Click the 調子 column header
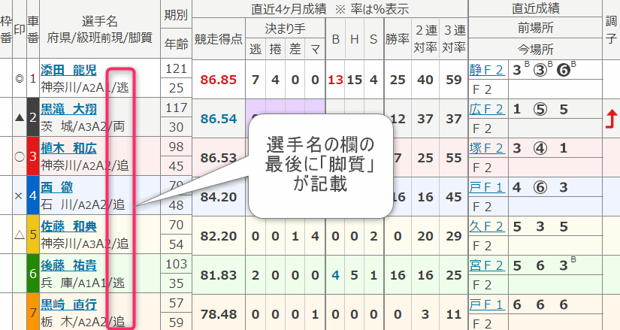The height and width of the screenshot is (330, 620). tap(611, 29)
